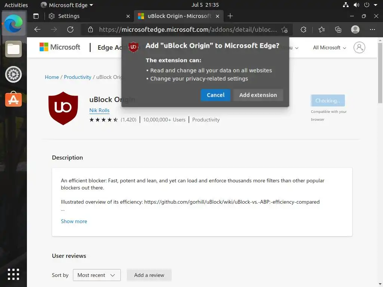Click 'Compatible with your browser' text

coord(328,115)
